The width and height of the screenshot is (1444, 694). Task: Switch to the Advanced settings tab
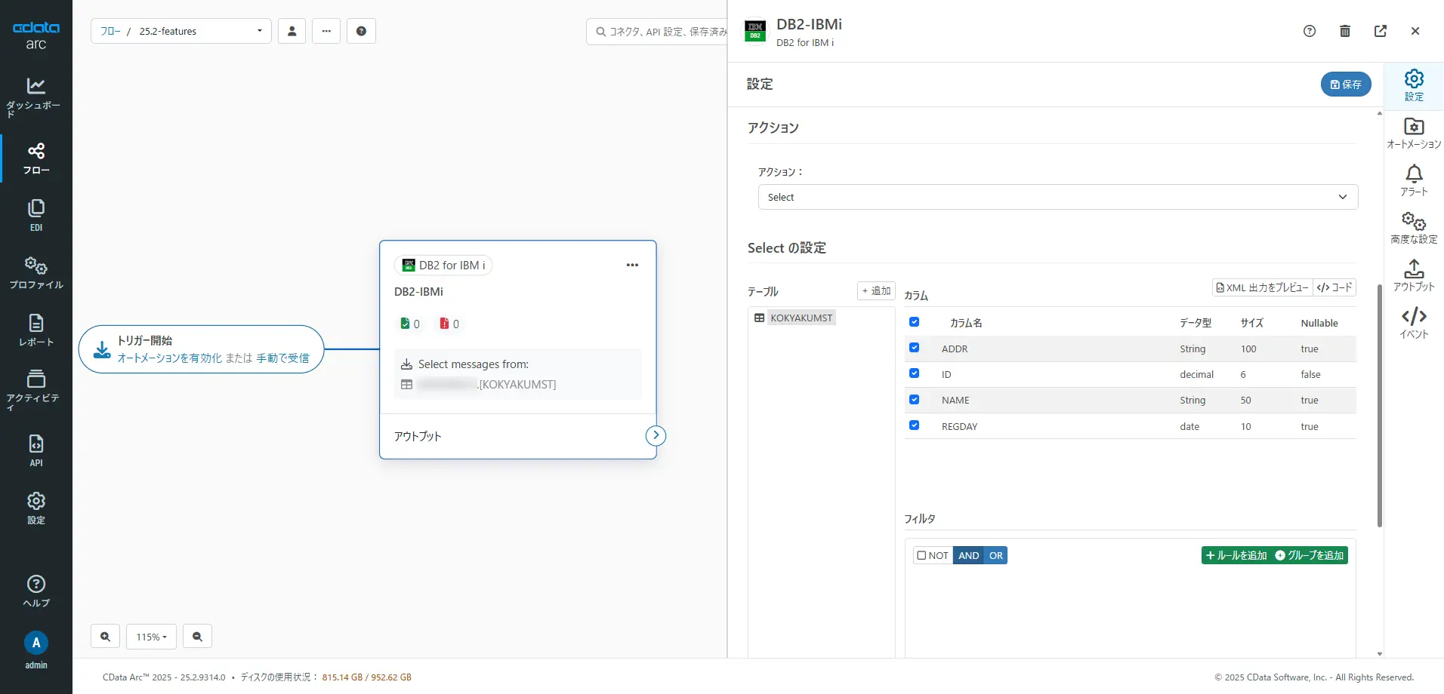1413,228
